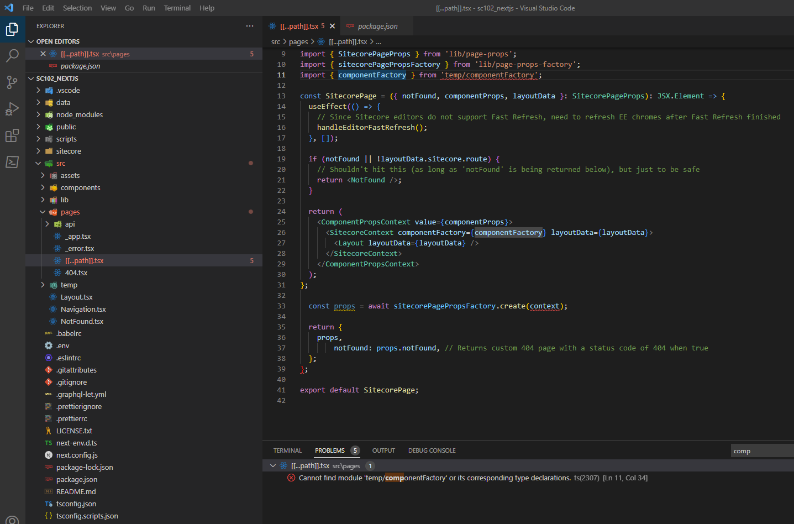This screenshot has width=794, height=524.
Task: Open View menu
Action: click(x=108, y=8)
